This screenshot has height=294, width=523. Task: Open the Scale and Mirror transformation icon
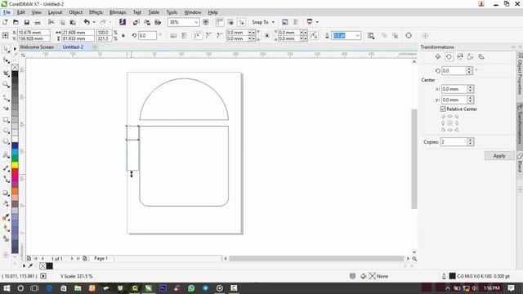pos(459,56)
